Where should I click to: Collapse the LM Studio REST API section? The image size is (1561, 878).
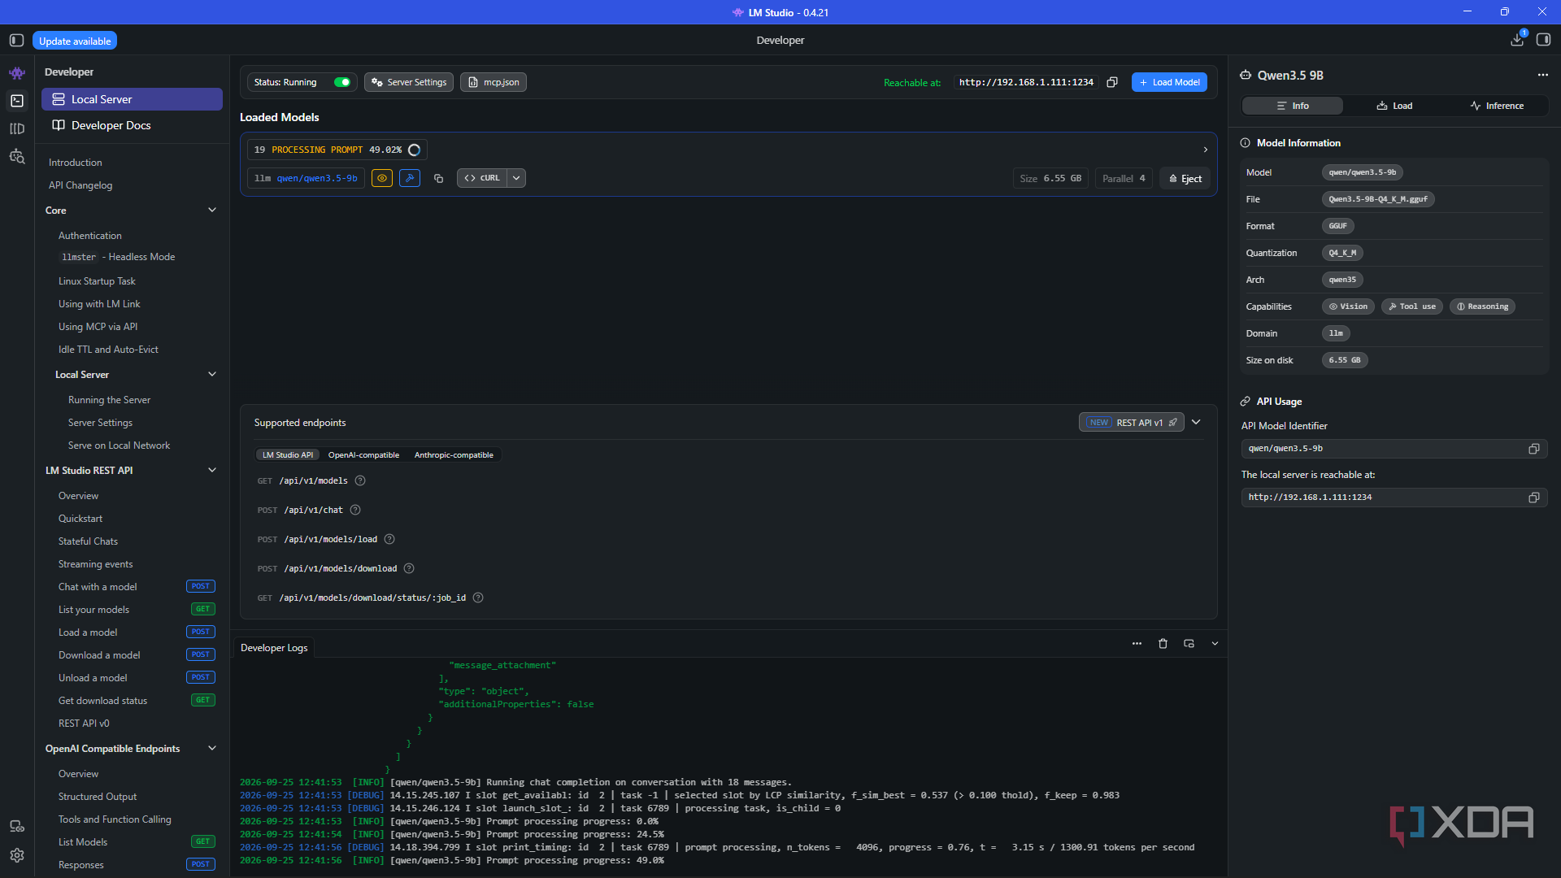(x=212, y=471)
